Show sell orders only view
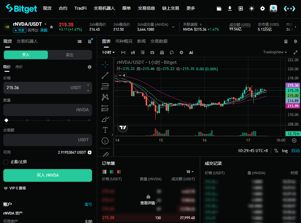The image size is (301, 223). point(119,172)
